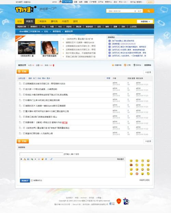Click folder icon beside first thread row
The height and width of the screenshot is (213, 171).
[20, 84]
